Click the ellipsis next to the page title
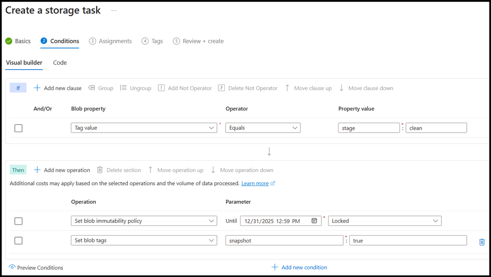The image size is (491, 277). tap(114, 10)
